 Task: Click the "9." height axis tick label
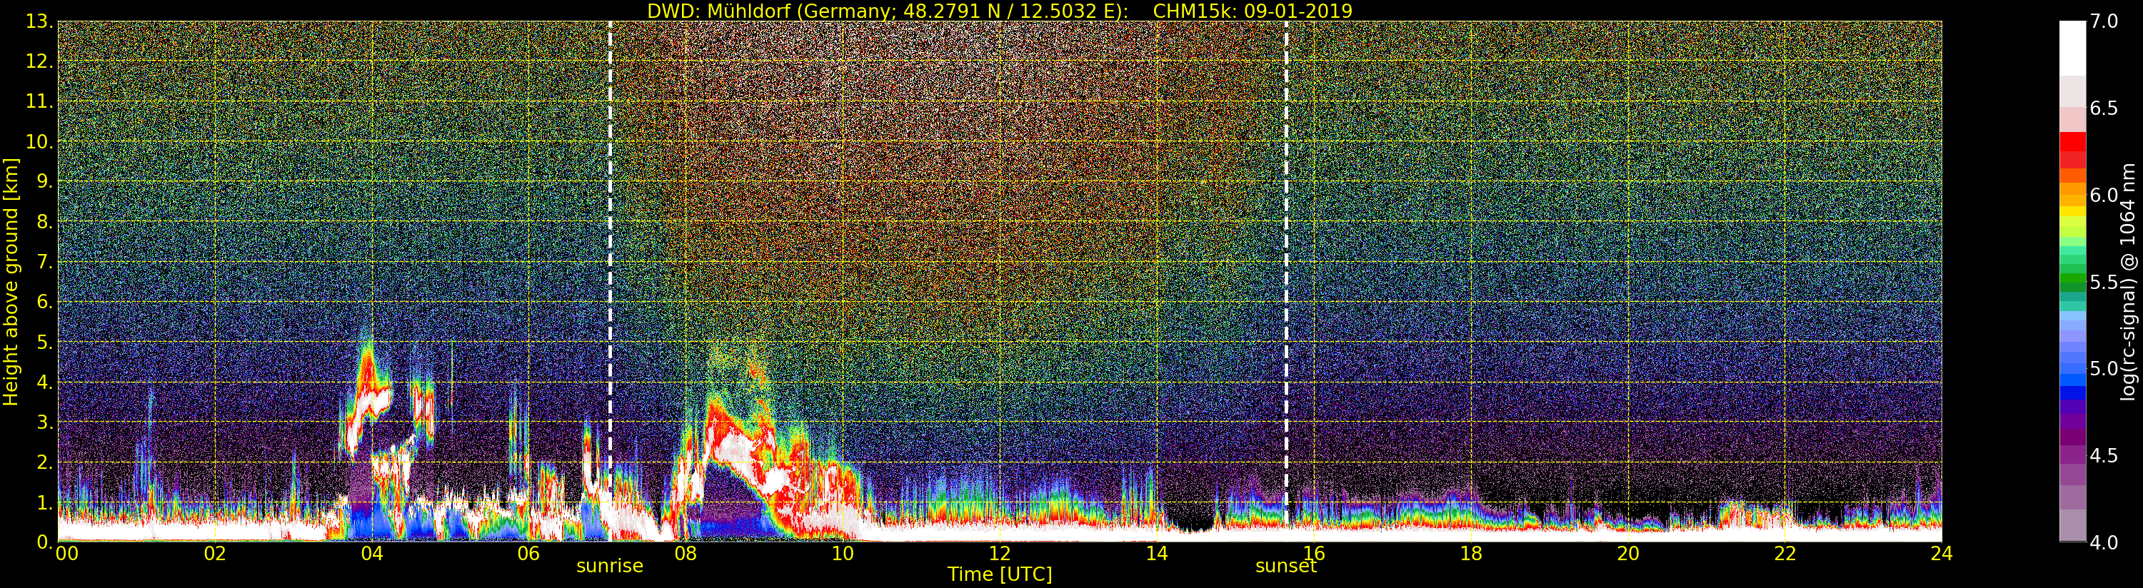click(x=45, y=181)
